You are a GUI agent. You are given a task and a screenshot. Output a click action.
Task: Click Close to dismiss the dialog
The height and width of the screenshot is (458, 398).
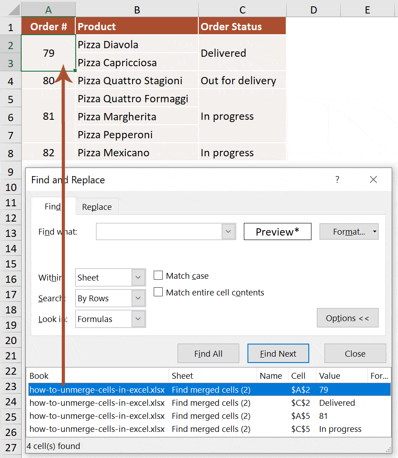tap(355, 353)
